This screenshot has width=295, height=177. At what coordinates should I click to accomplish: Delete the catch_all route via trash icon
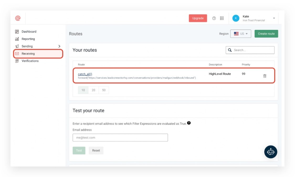(x=265, y=76)
